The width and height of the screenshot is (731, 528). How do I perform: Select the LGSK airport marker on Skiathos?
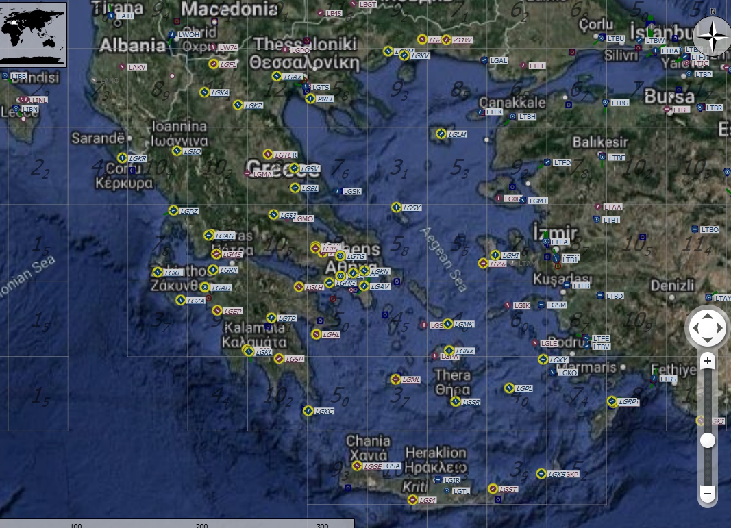point(338,191)
